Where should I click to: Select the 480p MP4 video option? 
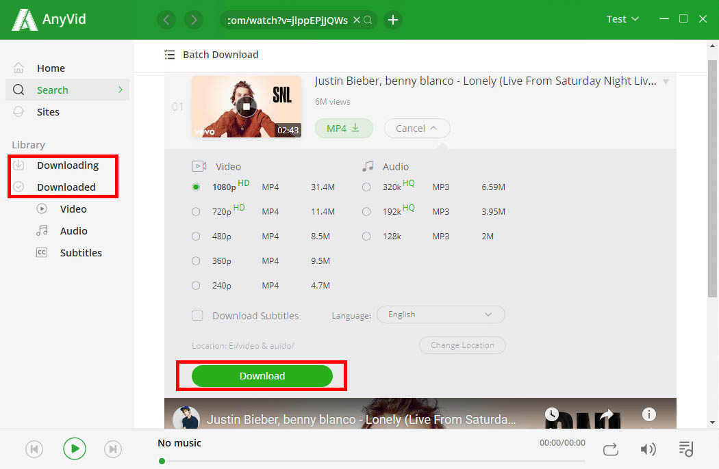coord(196,237)
